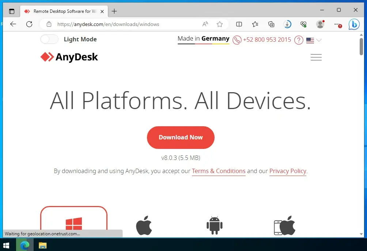This screenshot has height=251, width=367.
Task: Refresh the AnyDesk page
Action: pyautogui.click(x=29, y=24)
